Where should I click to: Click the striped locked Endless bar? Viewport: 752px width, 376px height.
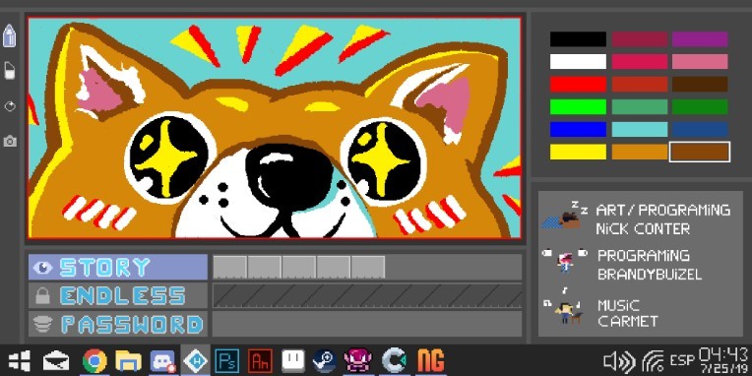pos(367,295)
